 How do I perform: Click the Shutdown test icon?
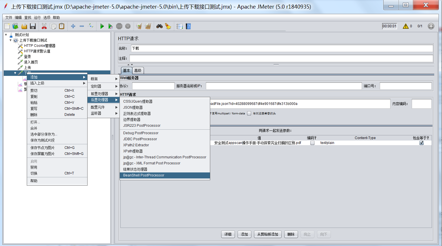click(128, 26)
